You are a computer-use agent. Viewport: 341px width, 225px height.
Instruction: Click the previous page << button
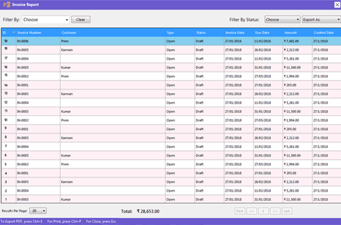point(251,211)
